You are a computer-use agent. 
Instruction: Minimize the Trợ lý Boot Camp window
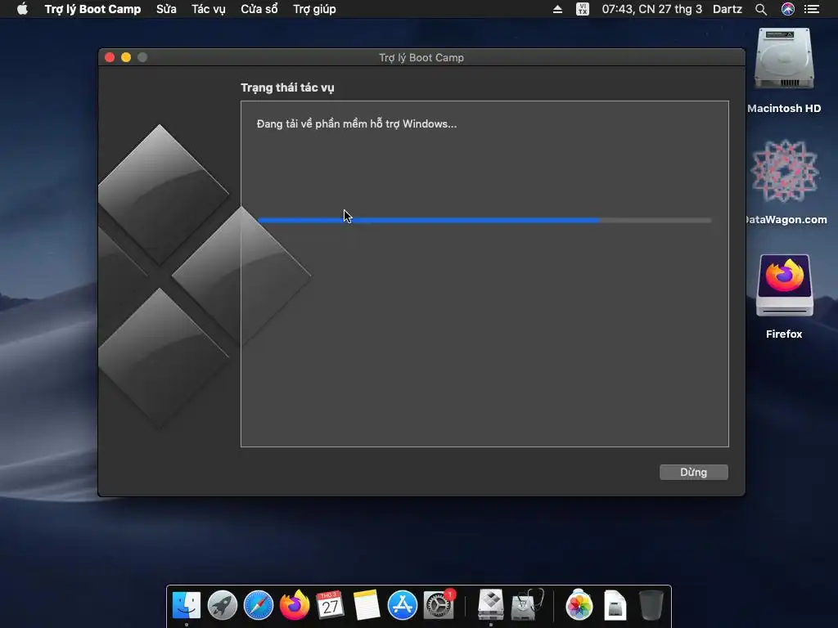pyautogui.click(x=126, y=57)
